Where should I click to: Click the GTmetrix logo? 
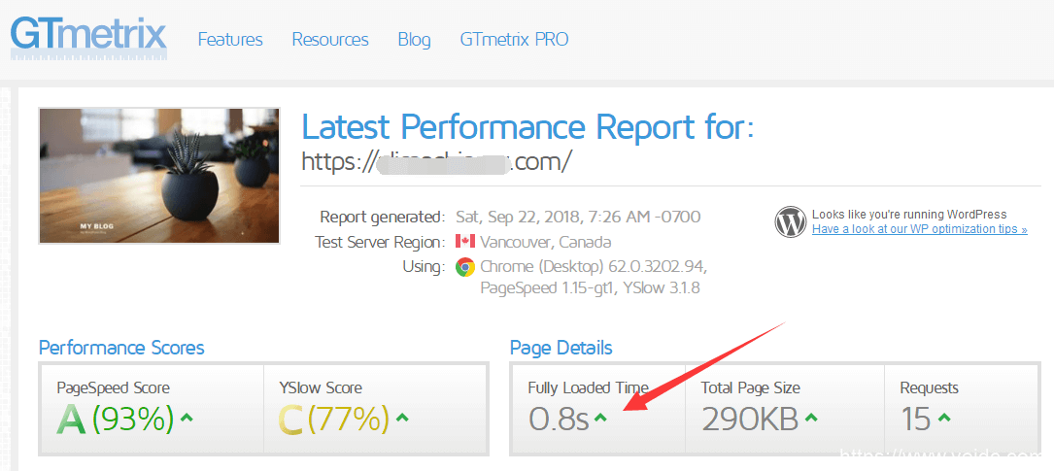click(x=88, y=36)
